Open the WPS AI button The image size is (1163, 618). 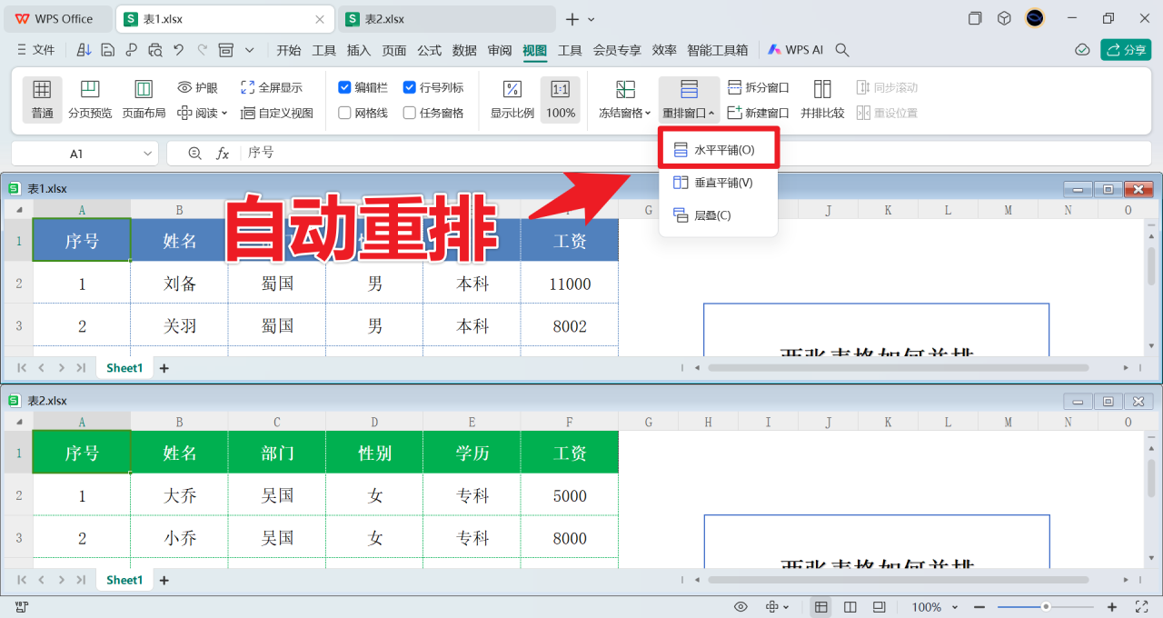tap(796, 50)
